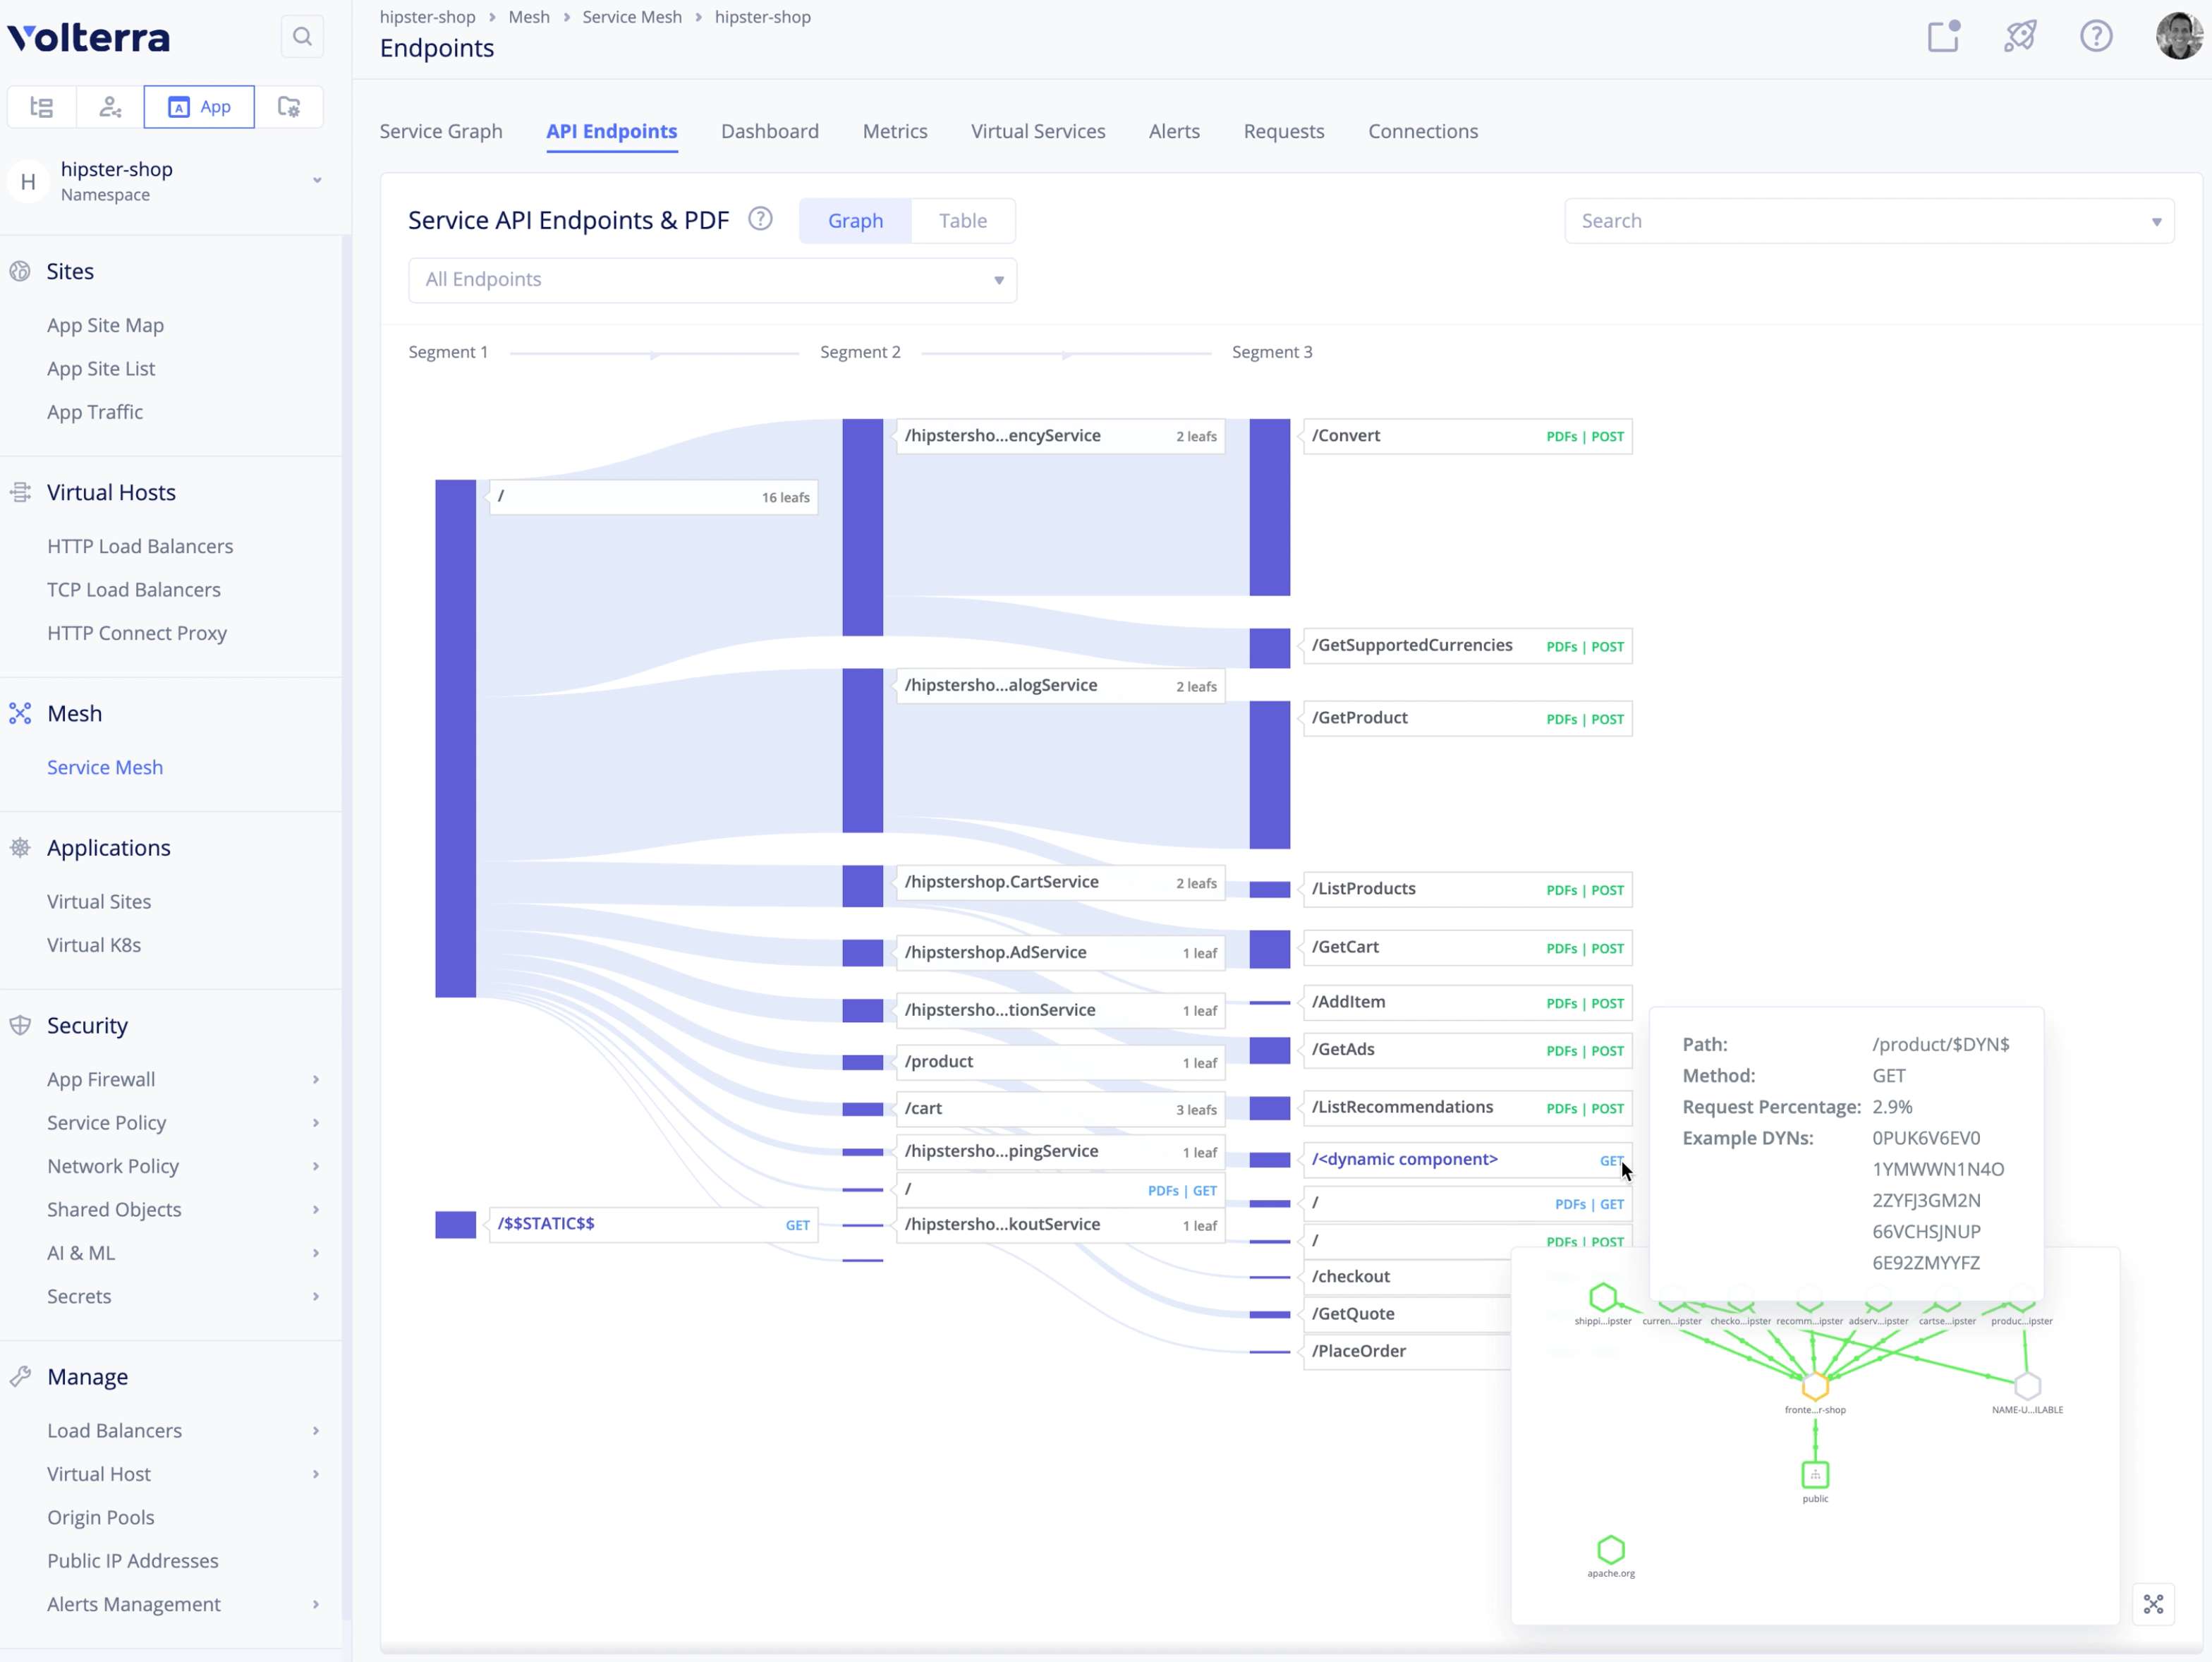
Task: Click the mesh layout icon below minimap
Action: coord(2153,1604)
